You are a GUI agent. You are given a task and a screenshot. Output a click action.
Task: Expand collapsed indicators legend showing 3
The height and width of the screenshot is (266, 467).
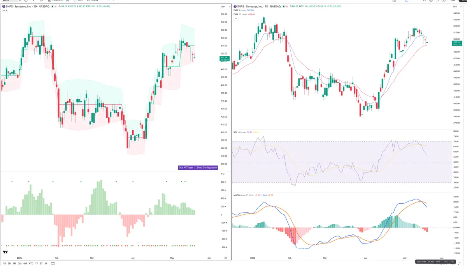(5, 11)
